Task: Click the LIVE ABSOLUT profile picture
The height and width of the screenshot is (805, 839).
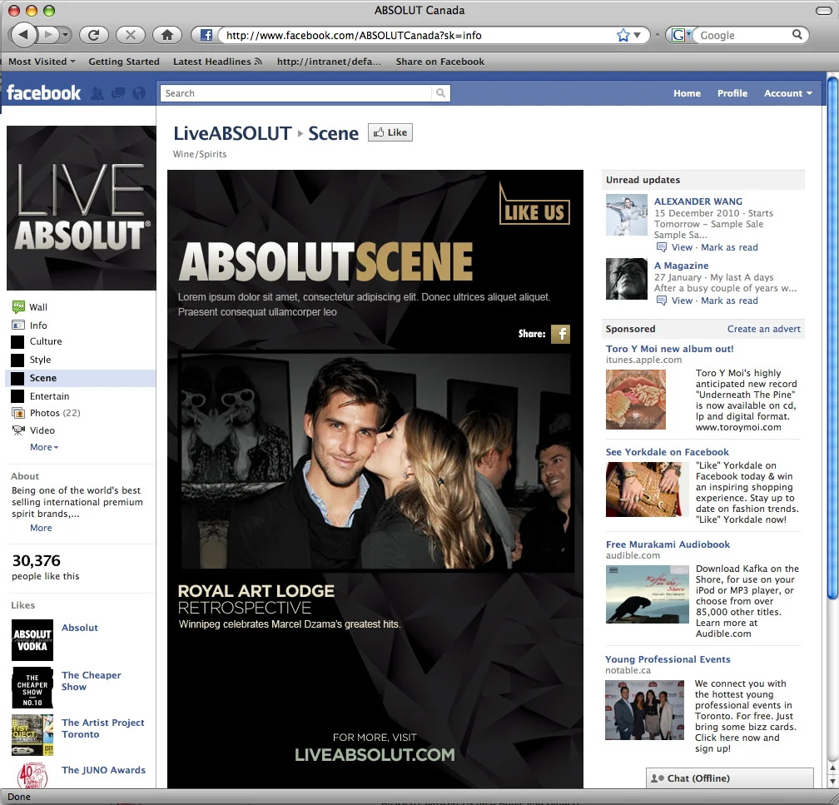Action: click(x=82, y=208)
